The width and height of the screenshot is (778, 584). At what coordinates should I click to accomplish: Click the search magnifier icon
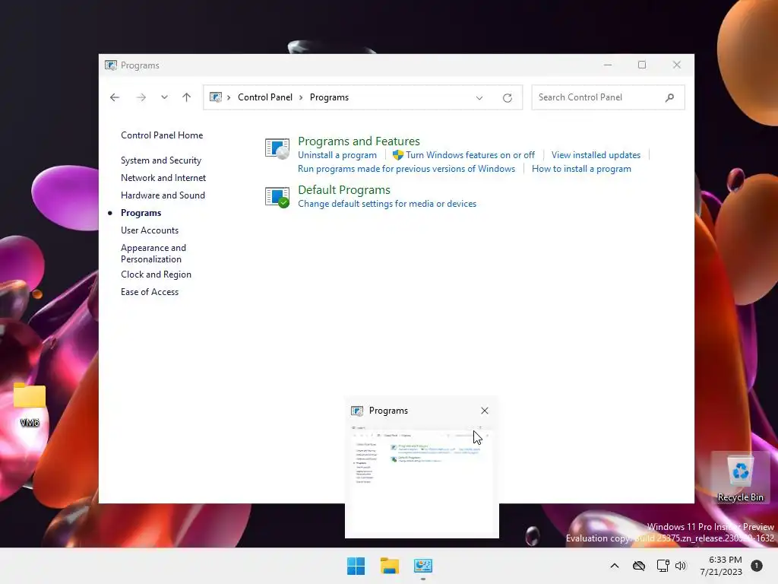pos(670,97)
